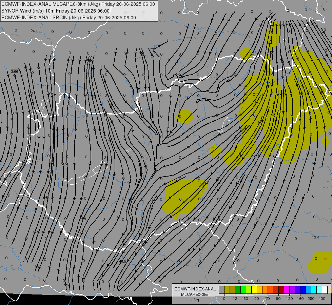
Task: Click the legend value 30
Action: tap(246, 299)
